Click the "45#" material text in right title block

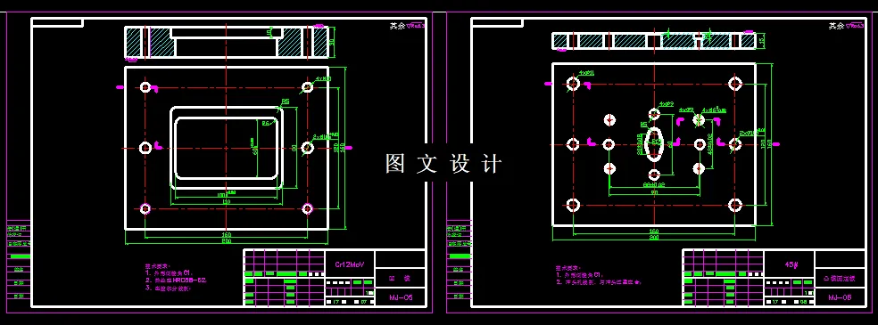coord(791,264)
